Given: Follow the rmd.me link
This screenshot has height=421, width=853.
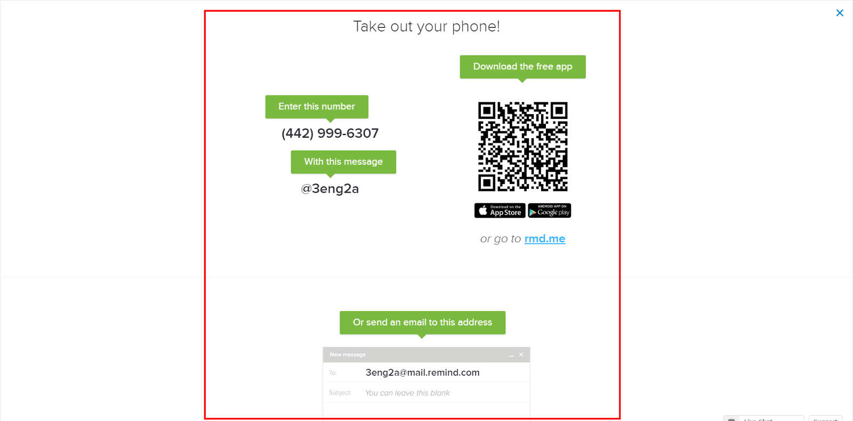Looking at the screenshot, I should pos(545,239).
